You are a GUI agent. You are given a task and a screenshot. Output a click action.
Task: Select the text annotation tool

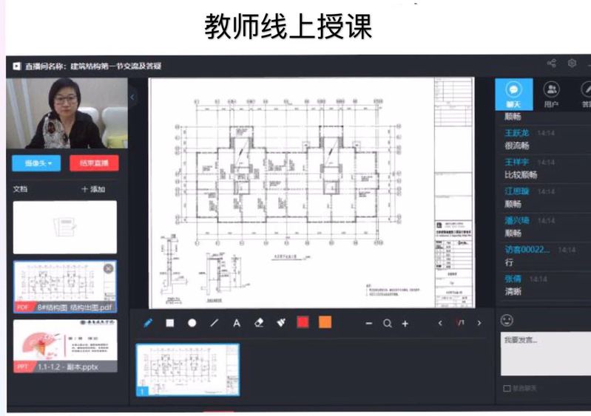[x=237, y=323]
